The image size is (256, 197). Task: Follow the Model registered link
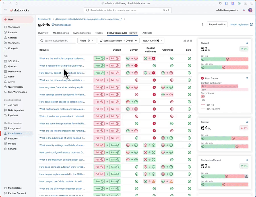pyautogui.click(x=241, y=24)
